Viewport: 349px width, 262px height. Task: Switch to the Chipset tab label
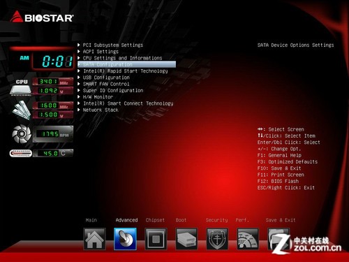click(x=155, y=220)
